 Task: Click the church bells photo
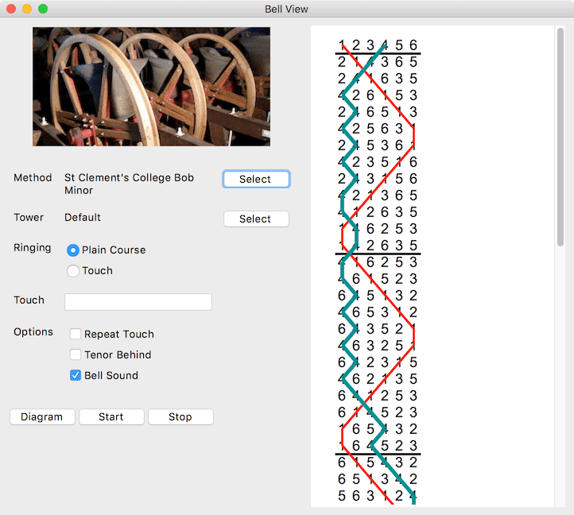[x=151, y=87]
